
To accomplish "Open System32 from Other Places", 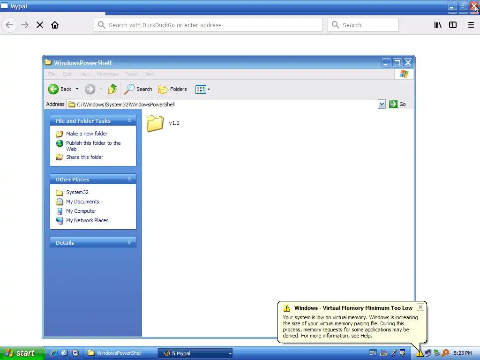I will (77, 192).
